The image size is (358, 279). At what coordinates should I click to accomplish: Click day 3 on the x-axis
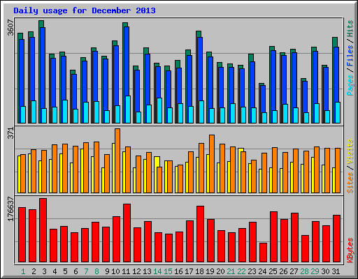[44, 271]
